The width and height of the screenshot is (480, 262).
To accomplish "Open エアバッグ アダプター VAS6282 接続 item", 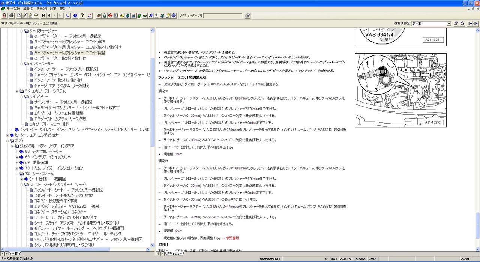I will (x=66, y=206).
